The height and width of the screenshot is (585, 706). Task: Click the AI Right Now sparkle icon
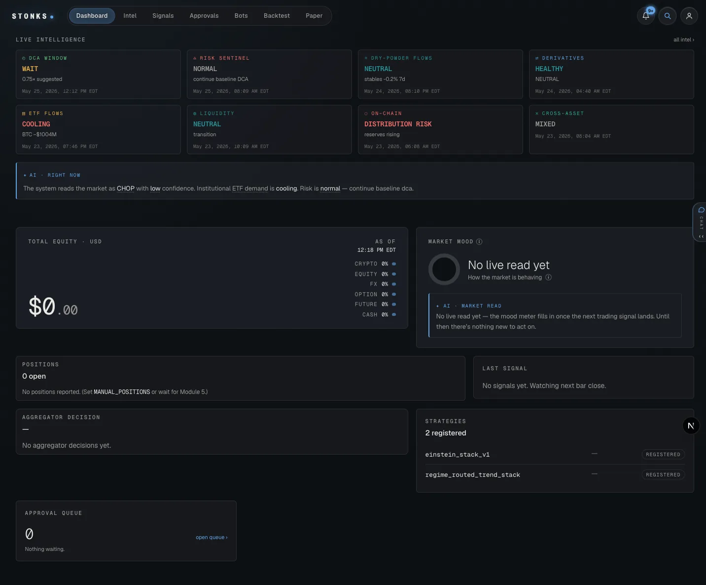(25, 175)
